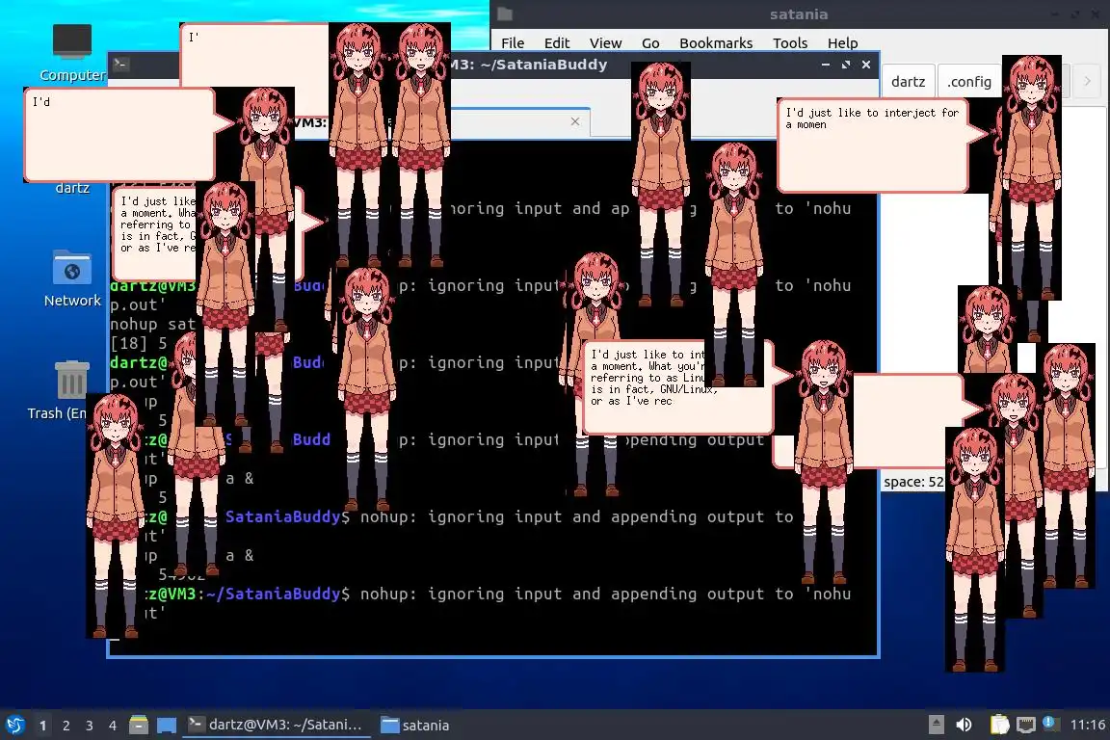Image resolution: width=1110 pixels, height=740 pixels.
Task: Open the View menu in satania window
Action: (x=605, y=43)
